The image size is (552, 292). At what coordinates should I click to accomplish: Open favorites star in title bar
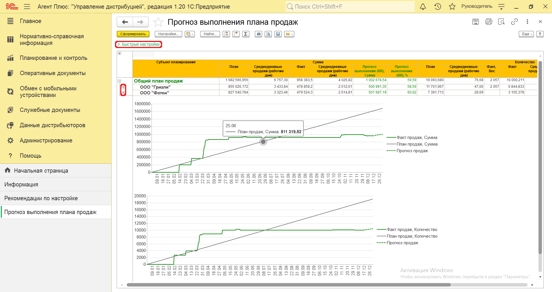[x=452, y=6]
